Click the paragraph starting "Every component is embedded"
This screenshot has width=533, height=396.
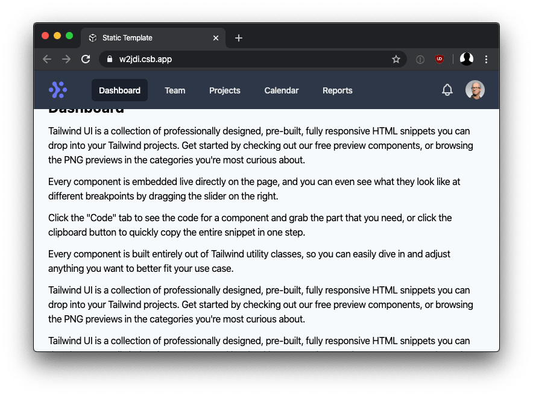point(254,189)
